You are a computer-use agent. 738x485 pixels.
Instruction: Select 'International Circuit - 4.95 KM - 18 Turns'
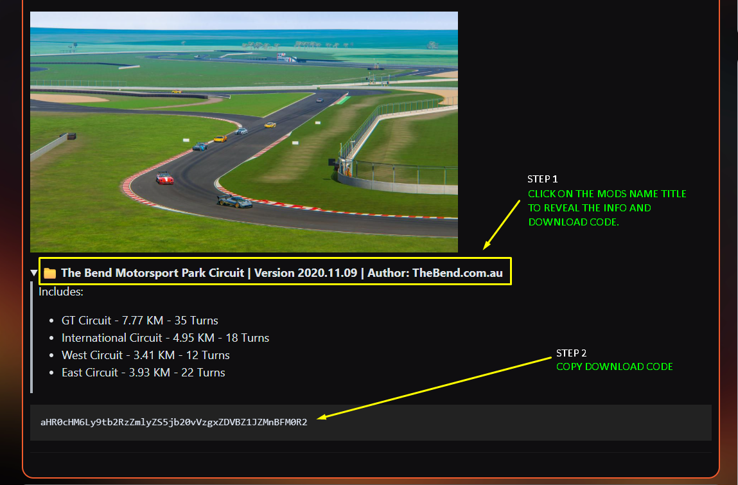[165, 338]
